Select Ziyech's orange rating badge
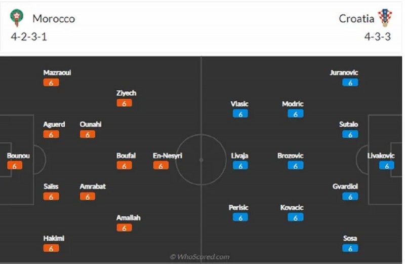This screenshot has width=405, height=264. [x=124, y=103]
